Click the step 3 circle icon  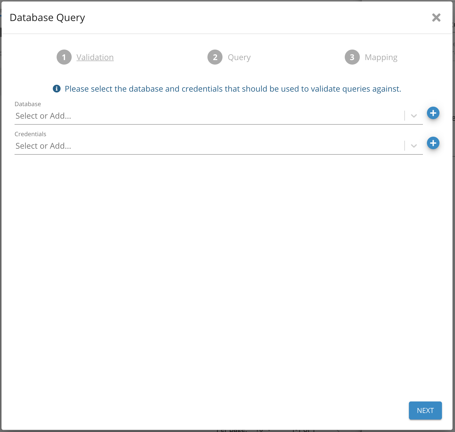(x=352, y=57)
